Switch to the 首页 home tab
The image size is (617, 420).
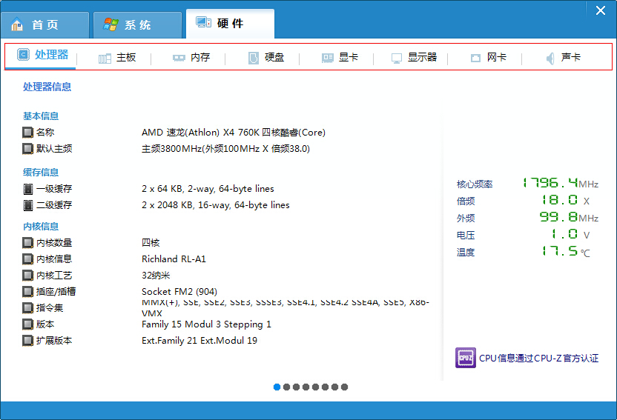pos(44,24)
